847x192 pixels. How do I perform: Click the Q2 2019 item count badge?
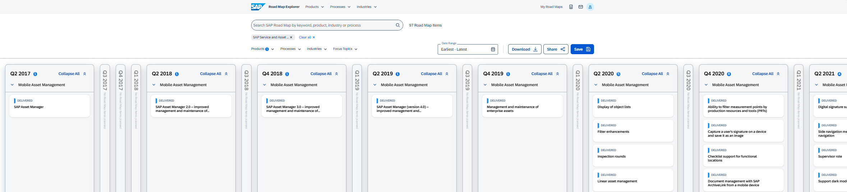[397, 74]
